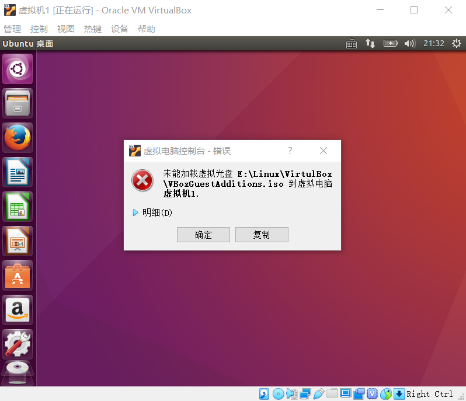Click the optical disc icon in the launcher
466x401 pixels.
pos(18,373)
